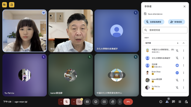The height and width of the screenshot is (107, 191).
Task: Click speaking indicator for 范欣華 row
Action: (177, 65)
